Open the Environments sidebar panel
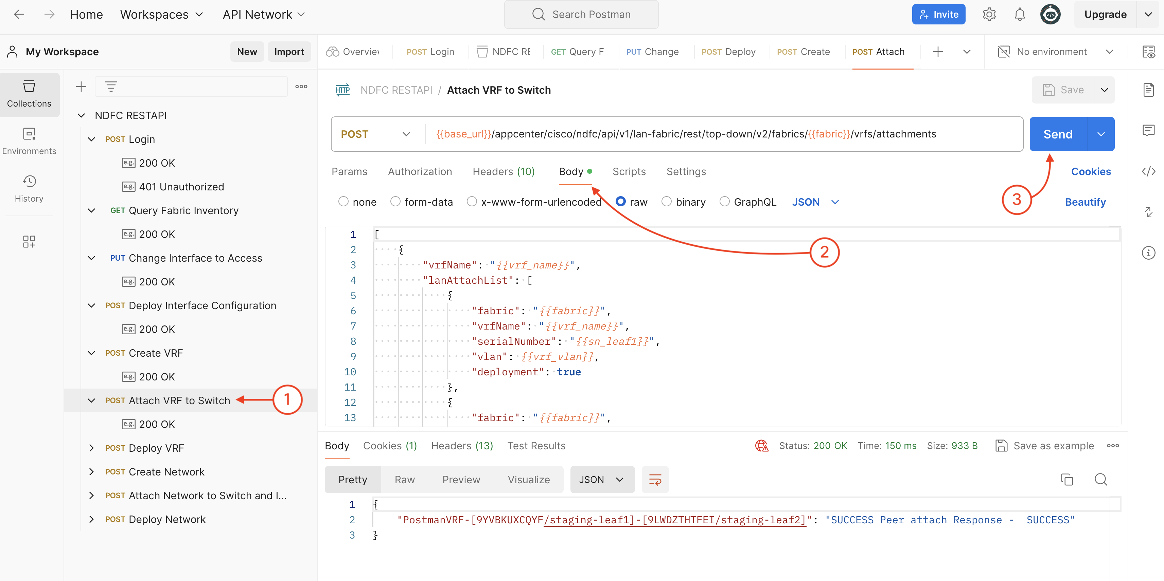 (x=29, y=141)
